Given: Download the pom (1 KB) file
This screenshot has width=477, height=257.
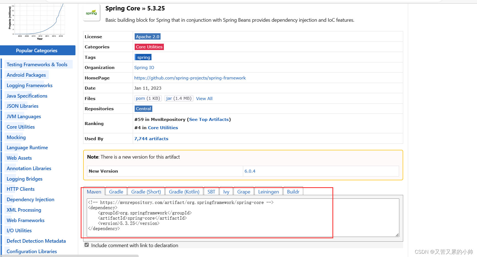Looking at the screenshot, I should (148, 98).
